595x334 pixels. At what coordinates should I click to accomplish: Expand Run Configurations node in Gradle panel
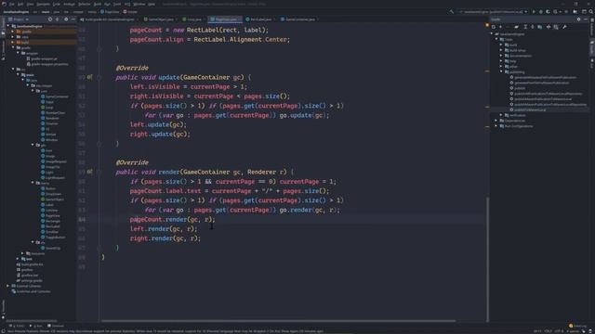496,126
